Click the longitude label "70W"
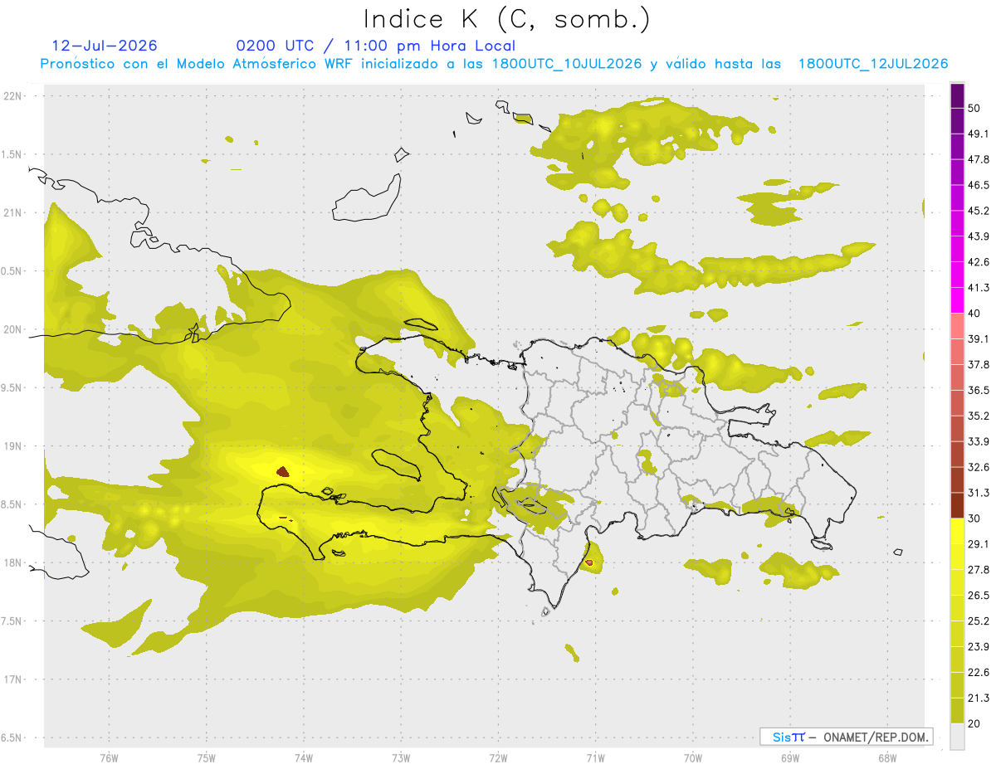996x769 pixels. click(x=693, y=758)
